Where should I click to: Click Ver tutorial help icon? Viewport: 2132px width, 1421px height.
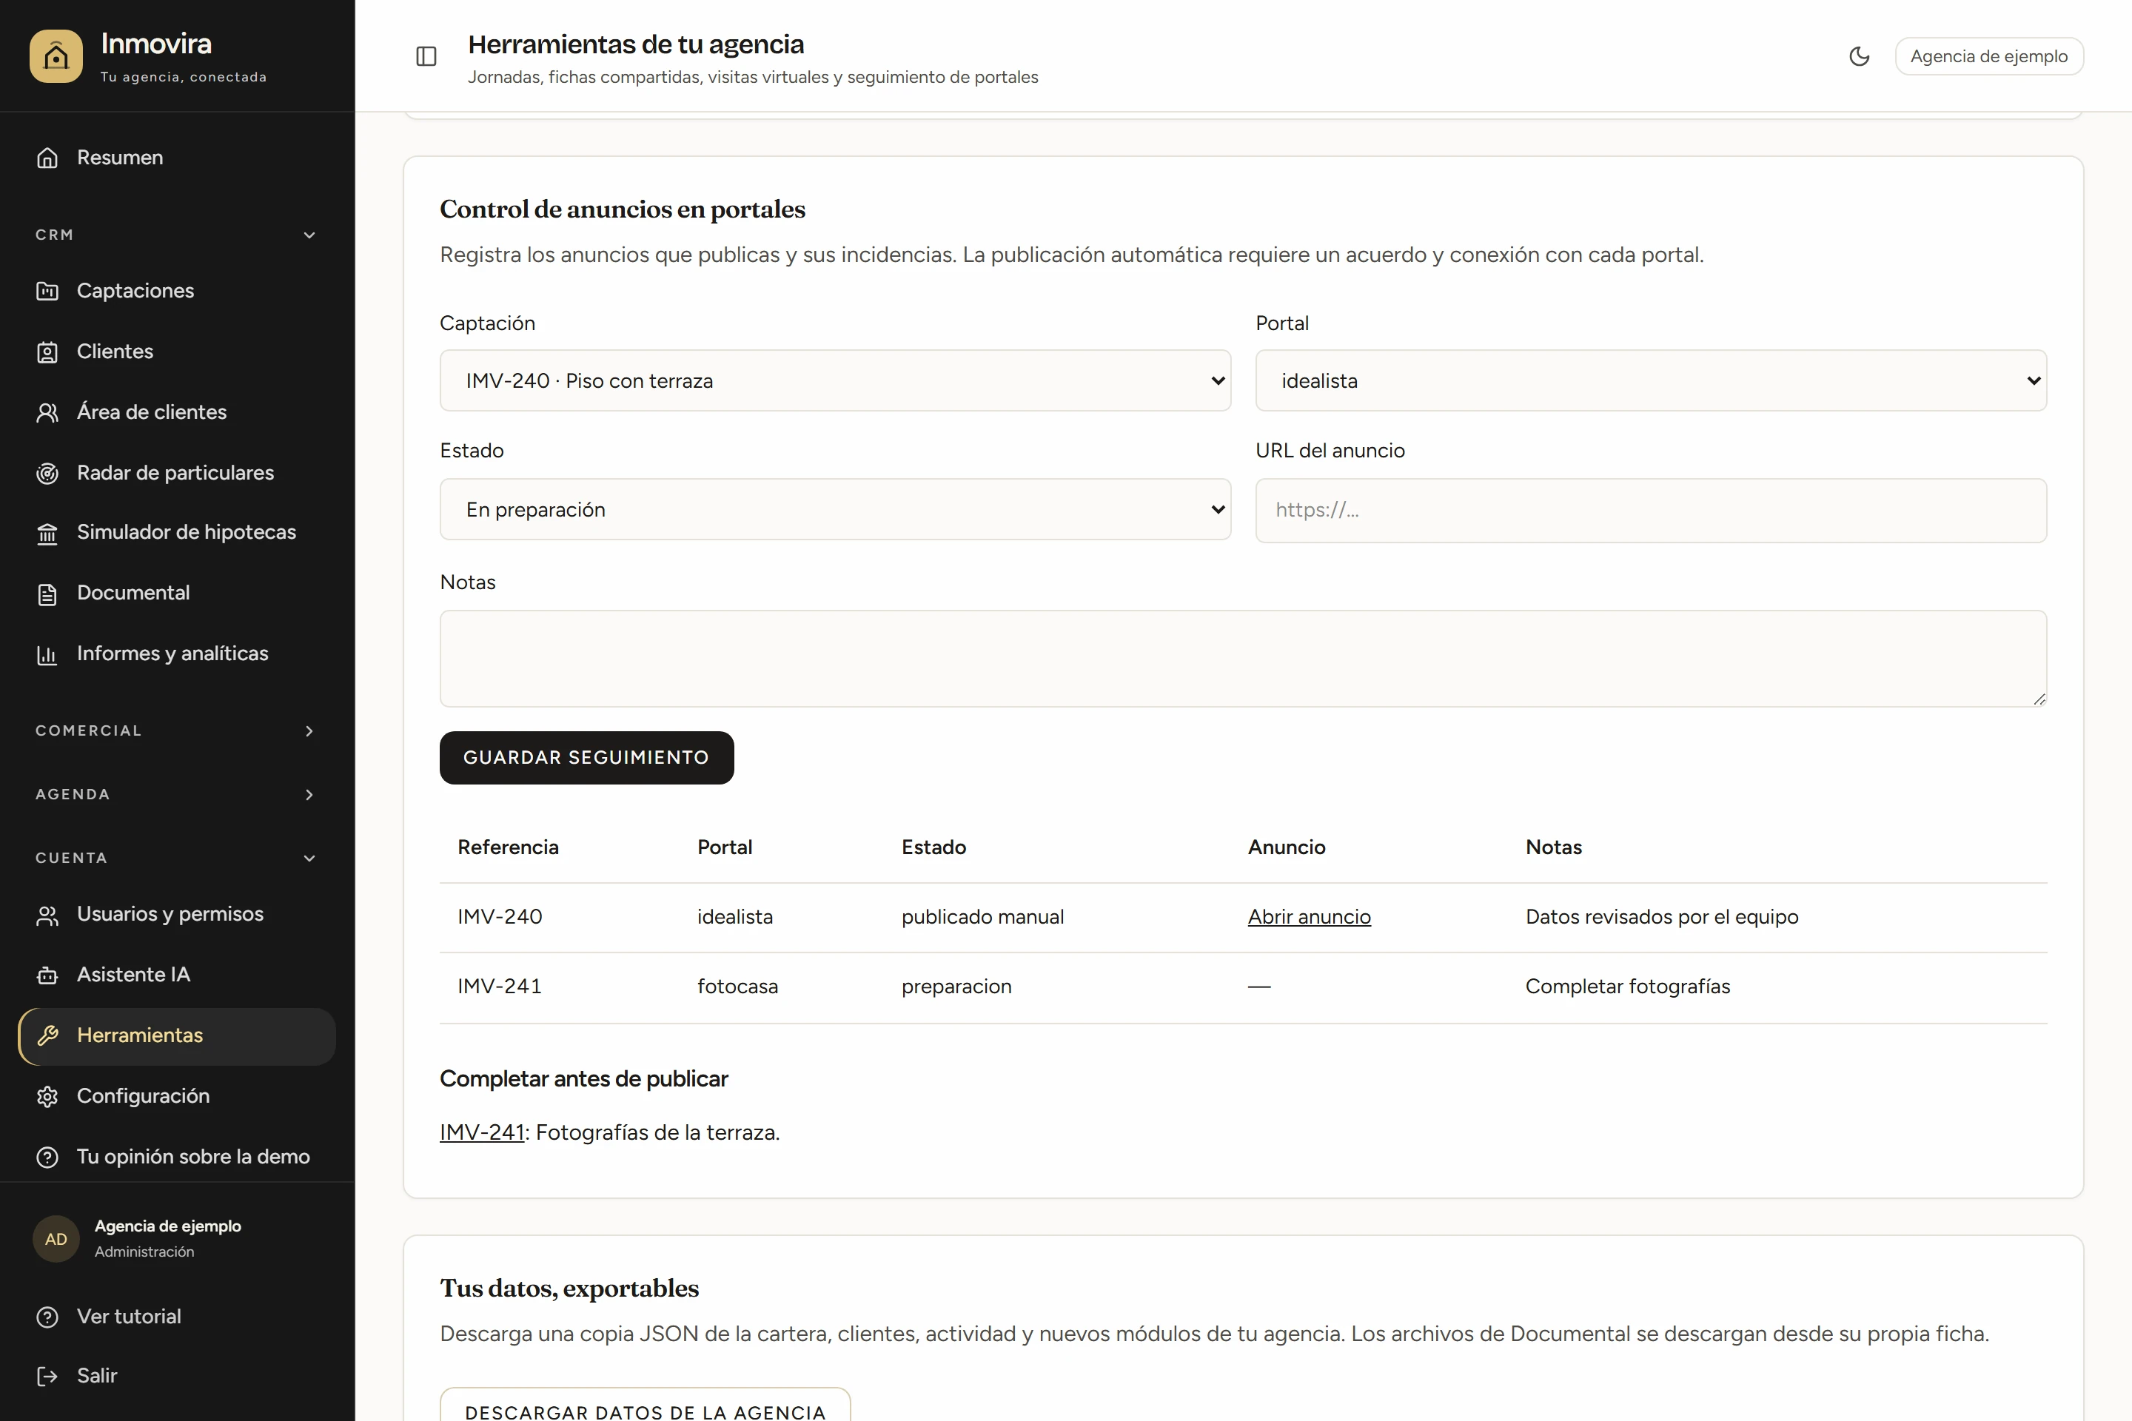pyautogui.click(x=47, y=1317)
